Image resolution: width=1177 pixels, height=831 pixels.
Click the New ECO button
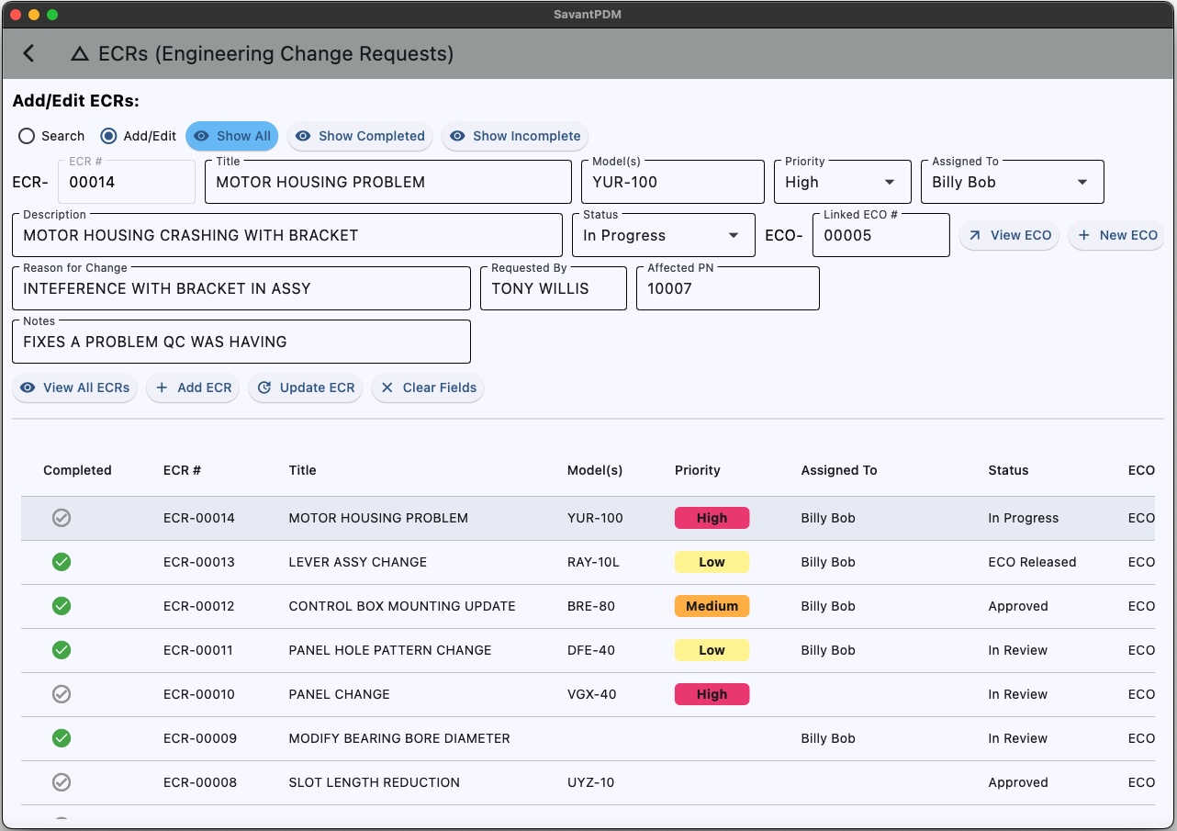[x=1116, y=235]
